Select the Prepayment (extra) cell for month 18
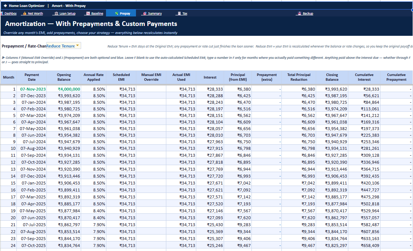The height and width of the screenshot is (251, 413). tap(266, 204)
